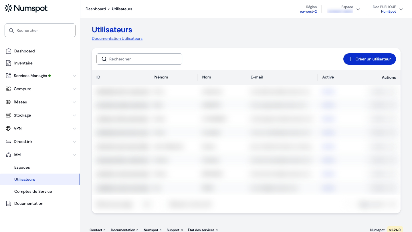The width and height of the screenshot is (412, 232).
Task: Click the magnifier icon in the users table search
Action: click(104, 59)
